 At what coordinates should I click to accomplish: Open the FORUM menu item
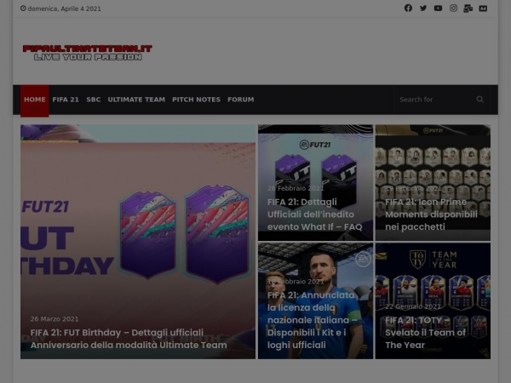pos(241,100)
